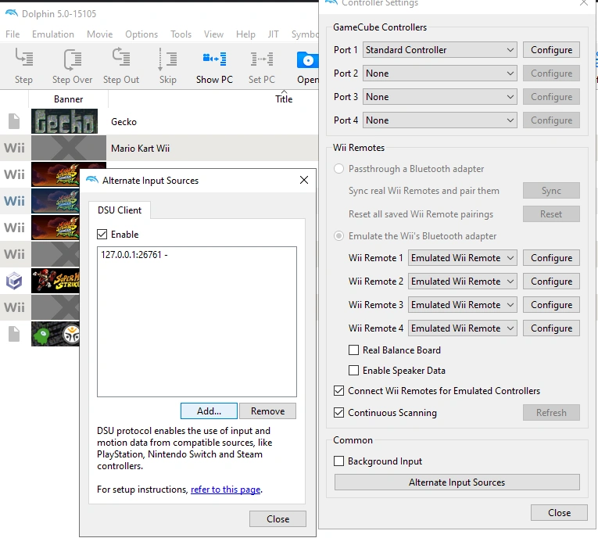
Task: Click the Alternate Input Sources button
Action: coord(457,482)
